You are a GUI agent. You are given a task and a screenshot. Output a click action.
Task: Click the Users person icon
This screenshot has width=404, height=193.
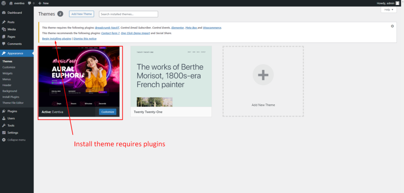point(4,119)
